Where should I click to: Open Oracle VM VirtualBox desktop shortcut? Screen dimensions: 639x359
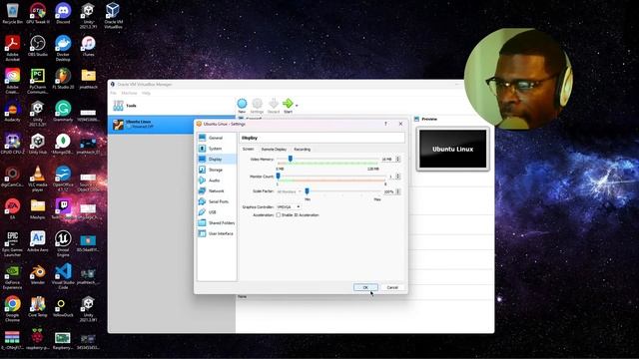113,16
